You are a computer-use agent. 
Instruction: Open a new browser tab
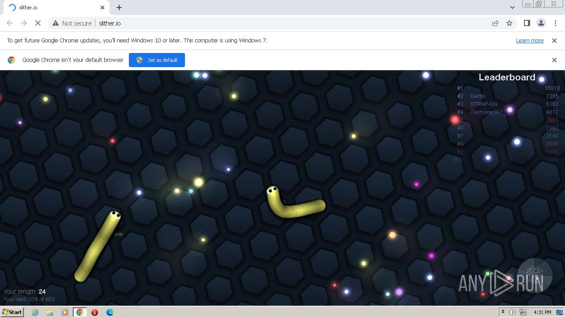coord(119,8)
